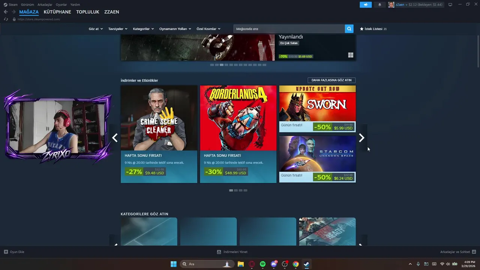Expand the Tavsiyeler dropdown

[x=118, y=29]
